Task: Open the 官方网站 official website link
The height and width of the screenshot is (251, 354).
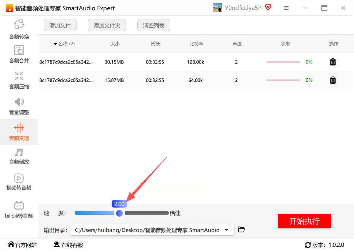Action: click(x=22, y=245)
